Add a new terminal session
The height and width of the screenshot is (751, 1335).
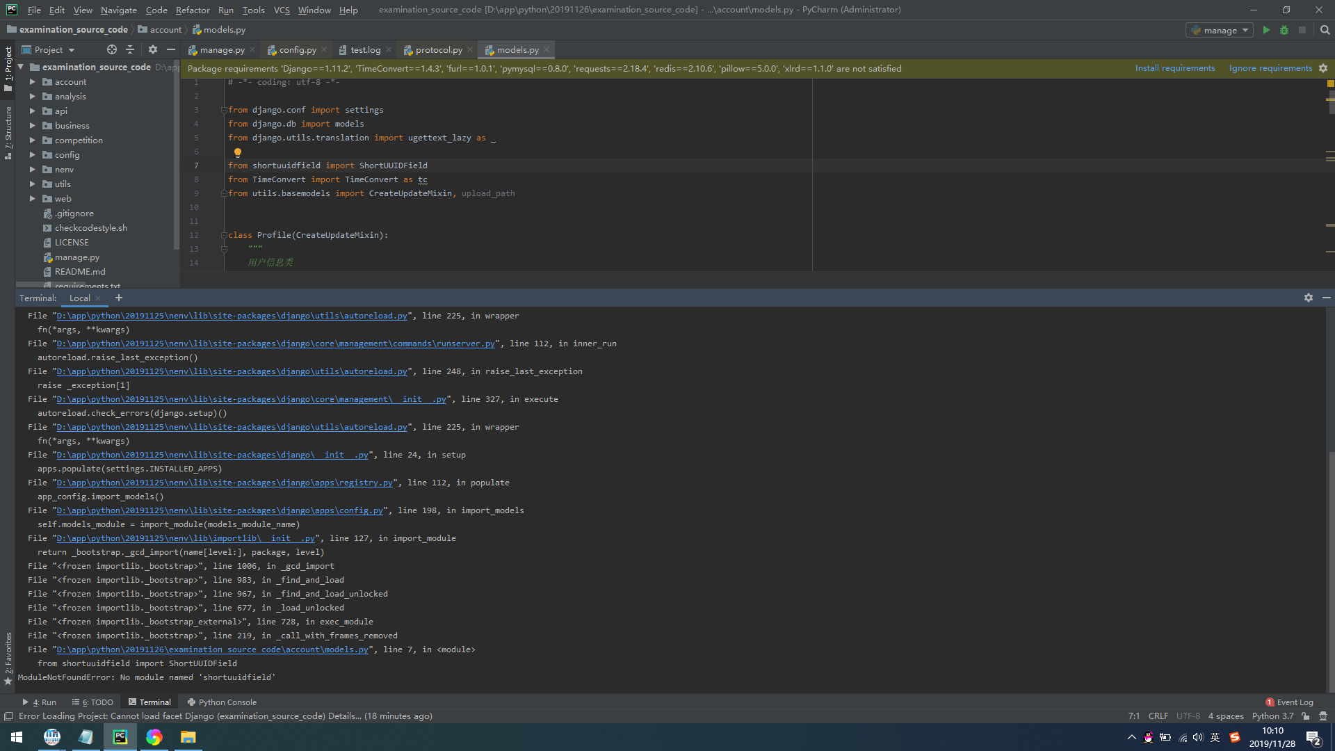(119, 298)
